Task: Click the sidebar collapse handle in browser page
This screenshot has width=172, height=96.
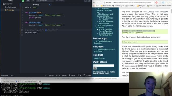Action: click(x=119, y=30)
